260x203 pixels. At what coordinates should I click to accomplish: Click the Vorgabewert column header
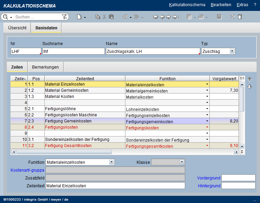[x=224, y=78]
